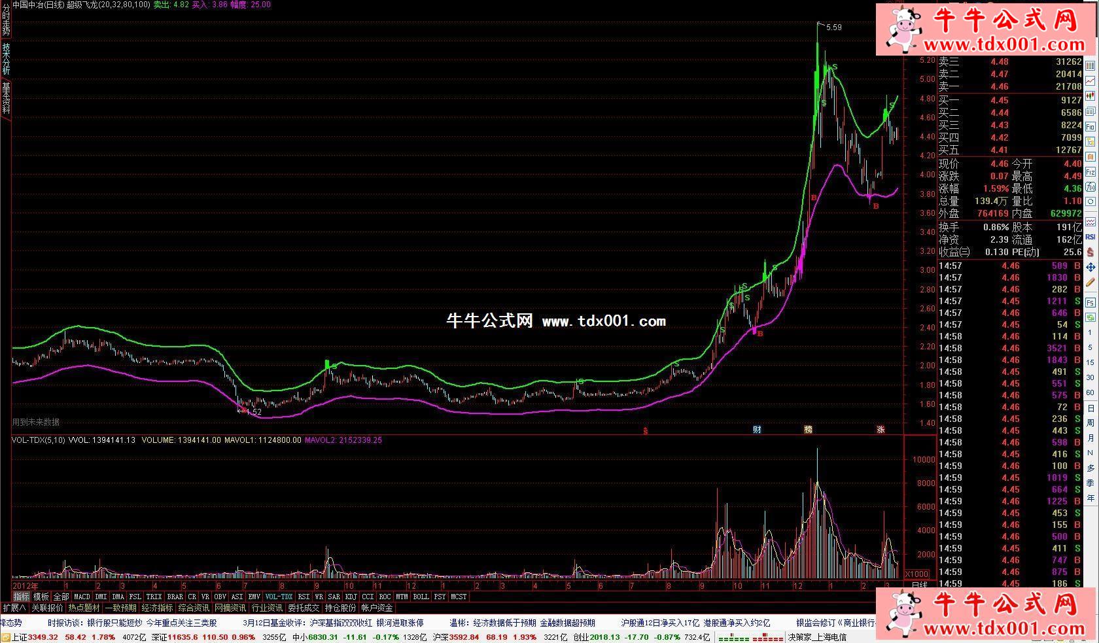This screenshot has width=1099, height=643.
Task: Click the blue four-way move arrows icon
Action: point(1090,268)
